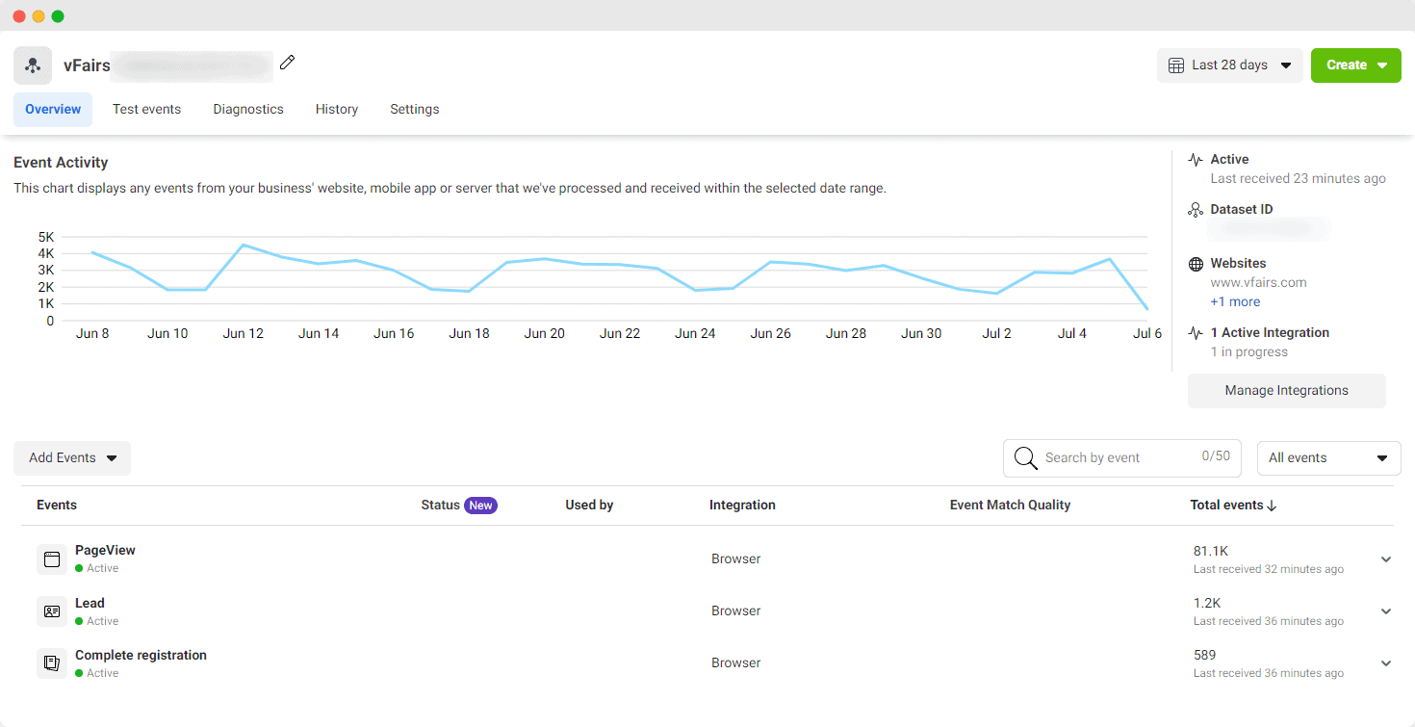Switch to the Diagnostics tab

point(247,109)
